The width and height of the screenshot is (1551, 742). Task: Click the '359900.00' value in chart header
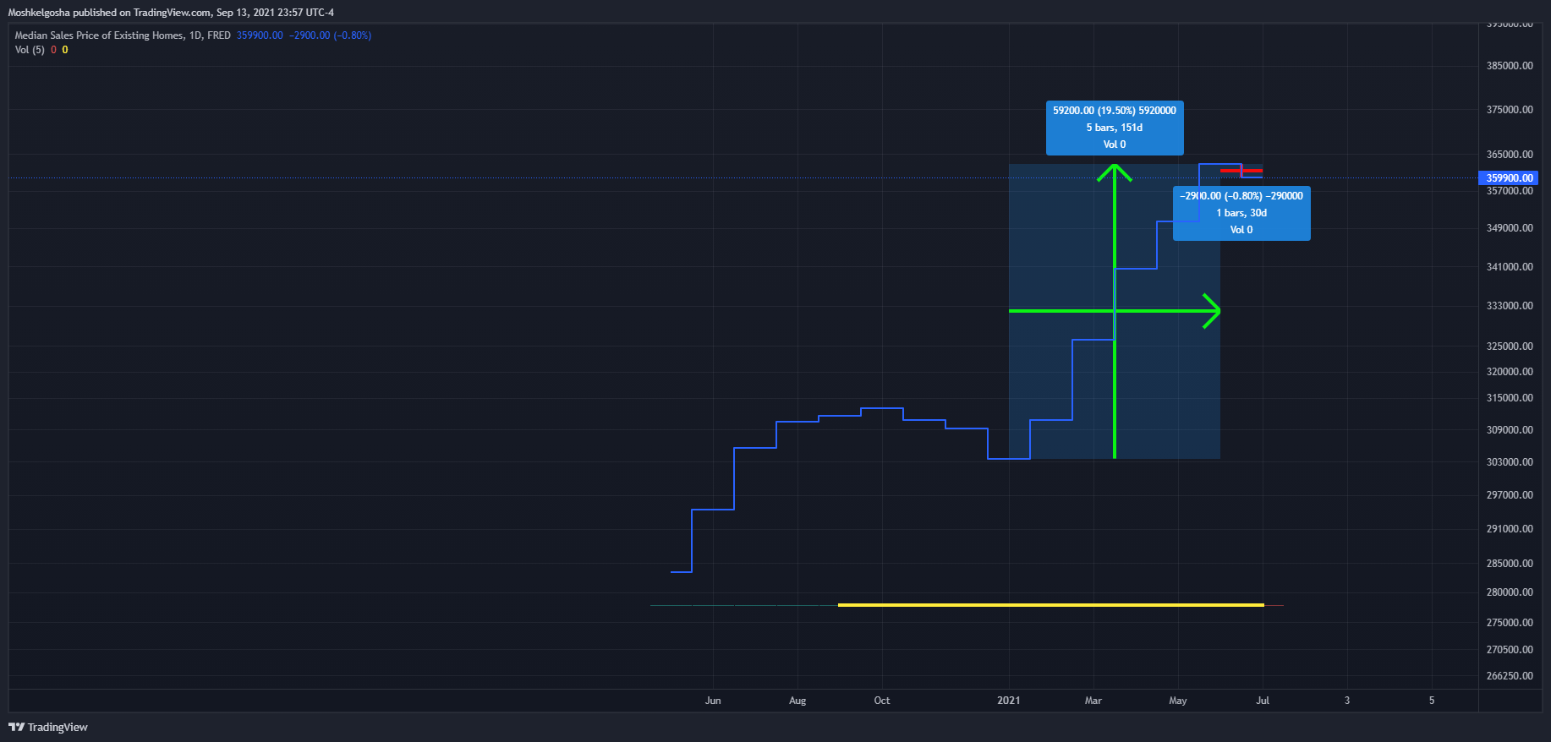(x=260, y=35)
